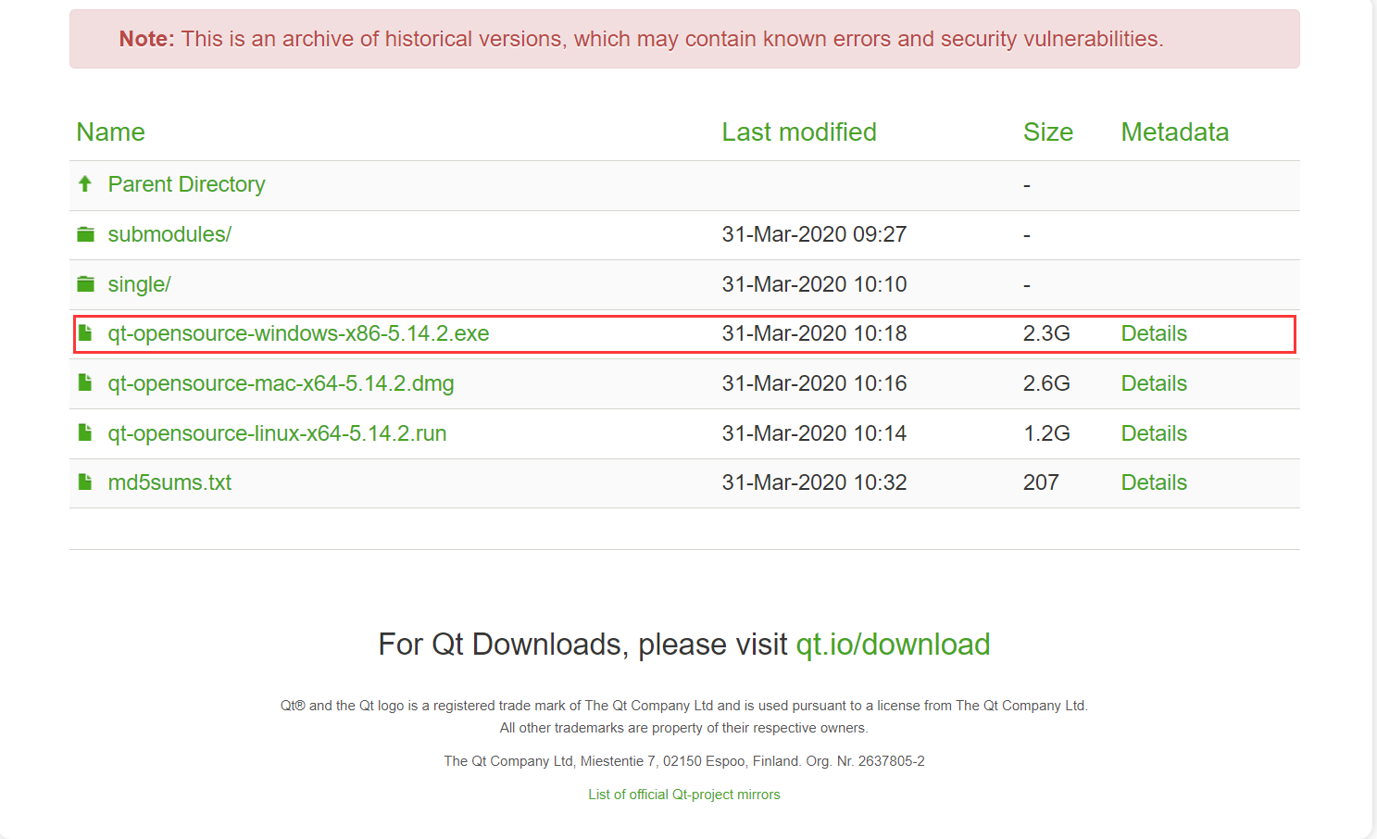1377x839 pixels.
Task: Click the Note archive warning banner text
Action: pos(641,39)
